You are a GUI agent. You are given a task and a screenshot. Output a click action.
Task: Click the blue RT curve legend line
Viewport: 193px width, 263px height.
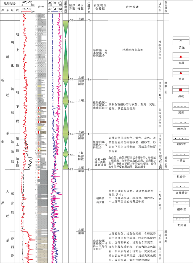pyautogui.click(x=55, y=12)
